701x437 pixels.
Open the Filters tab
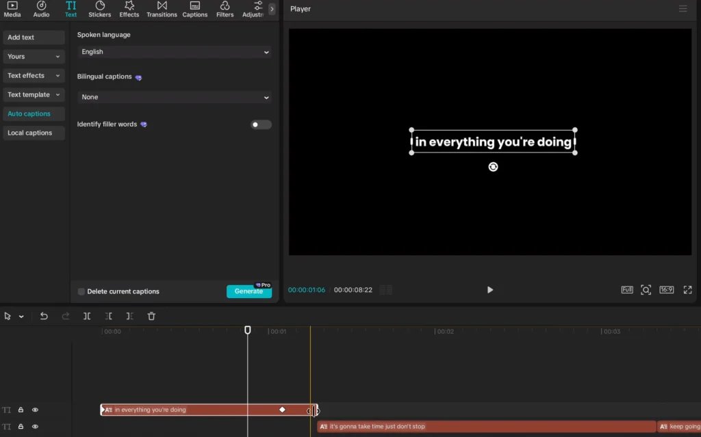pos(225,9)
